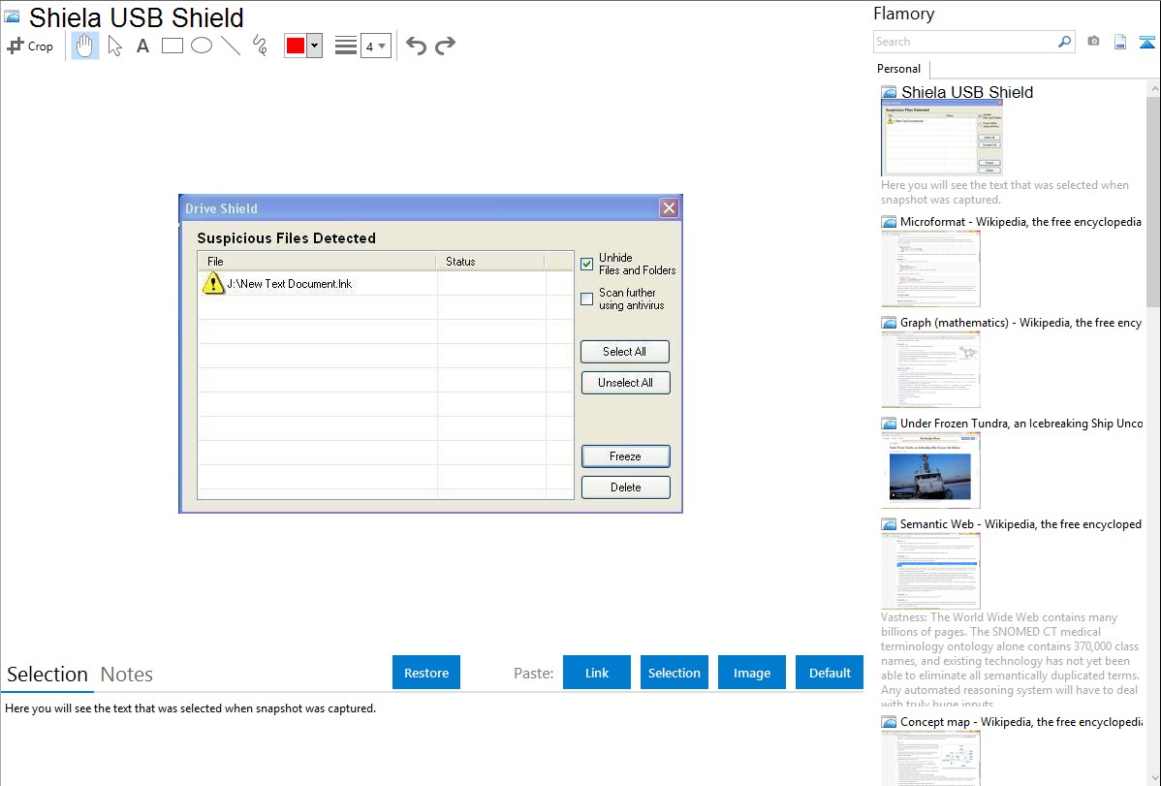Click the Link paste button
This screenshot has width=1161, height=786.
tap(597, 673)
